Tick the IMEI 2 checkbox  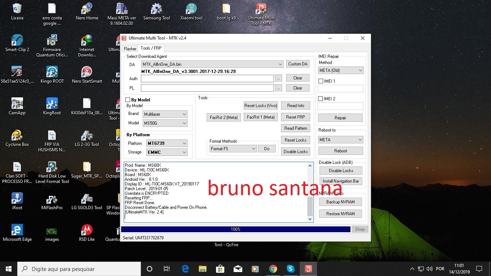coord(321,99)
